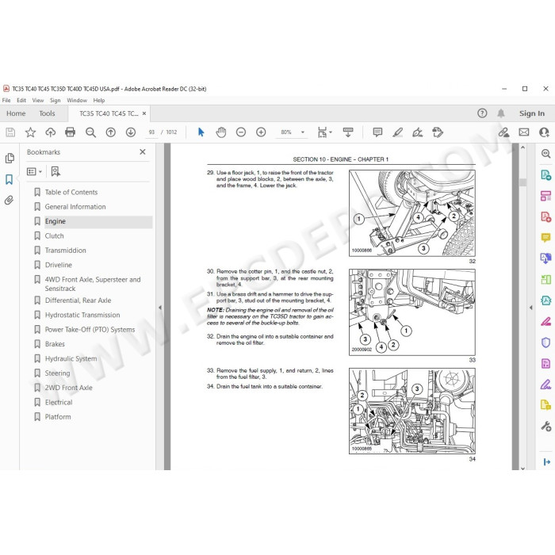Open zoom level dropdown arrow
This screenshot has width=555, height=555.
tap(303, 132)
